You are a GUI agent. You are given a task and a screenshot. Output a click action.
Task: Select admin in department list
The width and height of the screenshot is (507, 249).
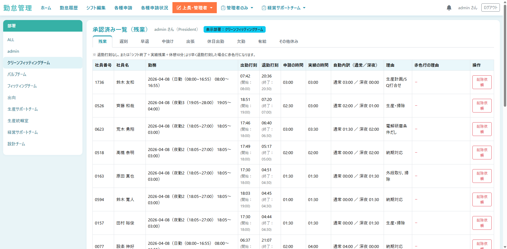[x=43, y=51]
